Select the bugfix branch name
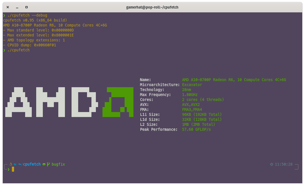Image resolution: width=305 pixels, height=186 pixels. pyautogui.click(x=58, y=164)
